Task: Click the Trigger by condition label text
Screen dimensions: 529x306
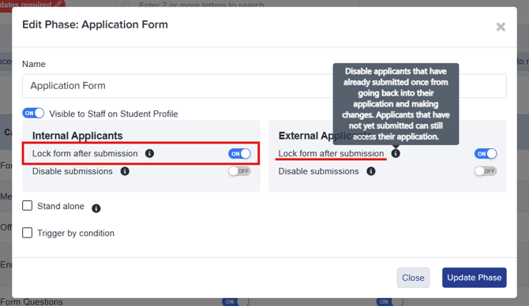Action: 76,233
